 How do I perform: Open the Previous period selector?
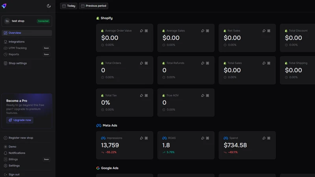93,6
